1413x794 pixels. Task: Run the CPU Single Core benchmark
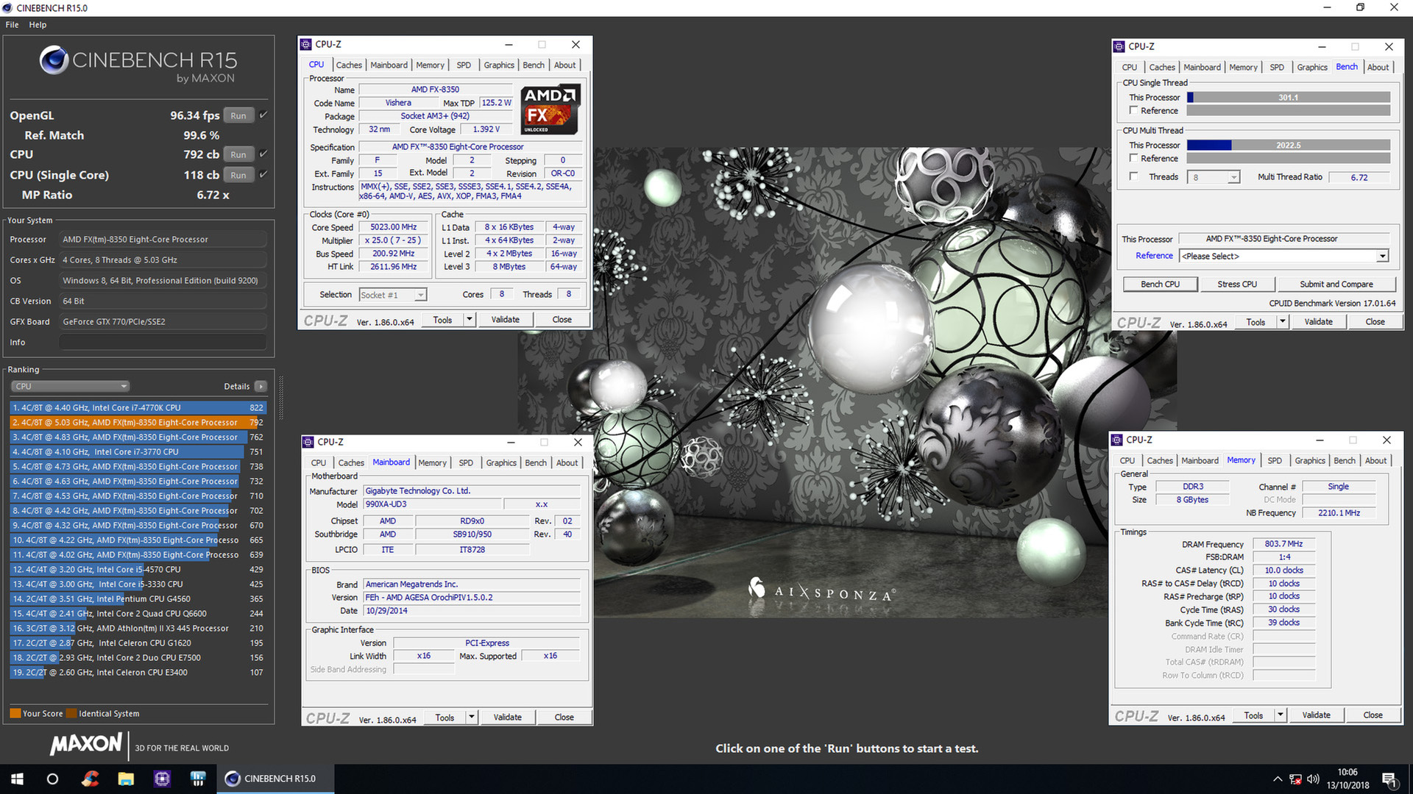coord(238,175)
